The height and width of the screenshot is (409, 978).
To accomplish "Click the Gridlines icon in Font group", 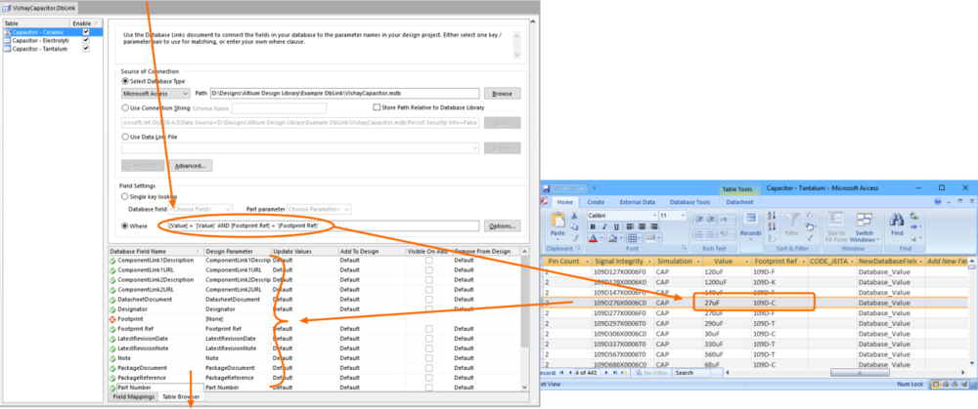I will point(632,238).
